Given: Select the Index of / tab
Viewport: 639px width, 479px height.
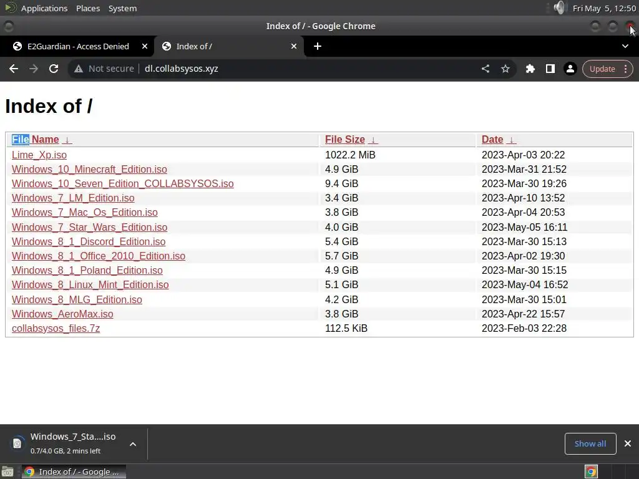Looking at the screenshot, I should pyautogui.click(x=228, y=46).
